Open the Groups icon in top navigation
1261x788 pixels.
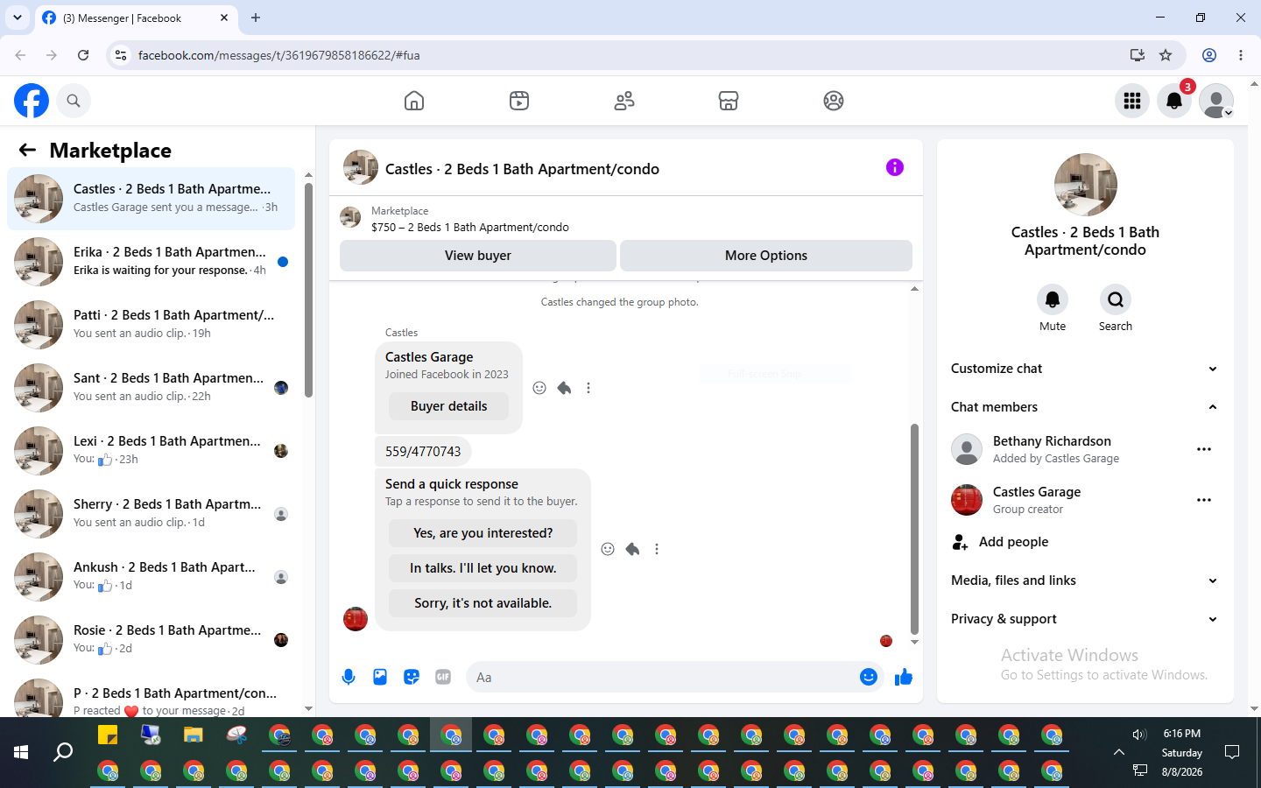(834, 101)
